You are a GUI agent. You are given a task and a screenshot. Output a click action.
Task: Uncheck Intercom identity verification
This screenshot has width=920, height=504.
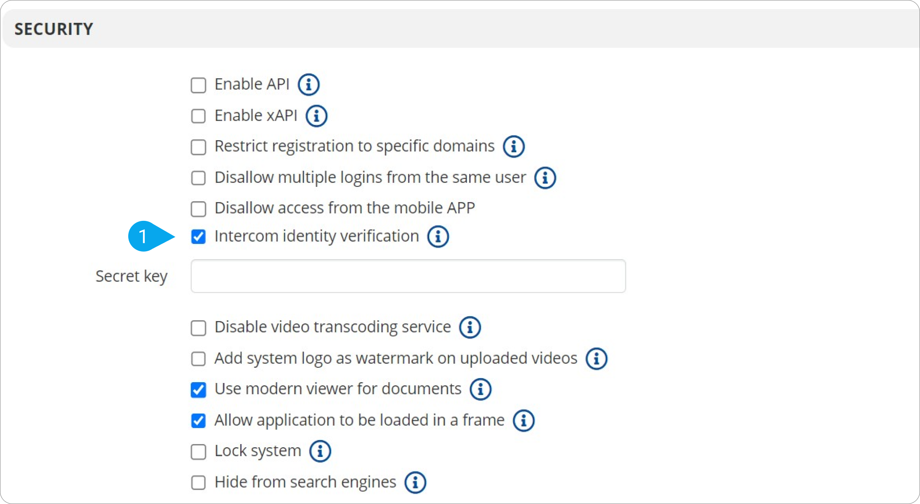pos(198,236)
